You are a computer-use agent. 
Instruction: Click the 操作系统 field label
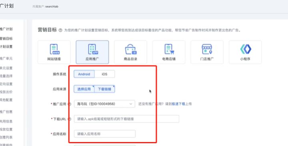click(60, 74)
